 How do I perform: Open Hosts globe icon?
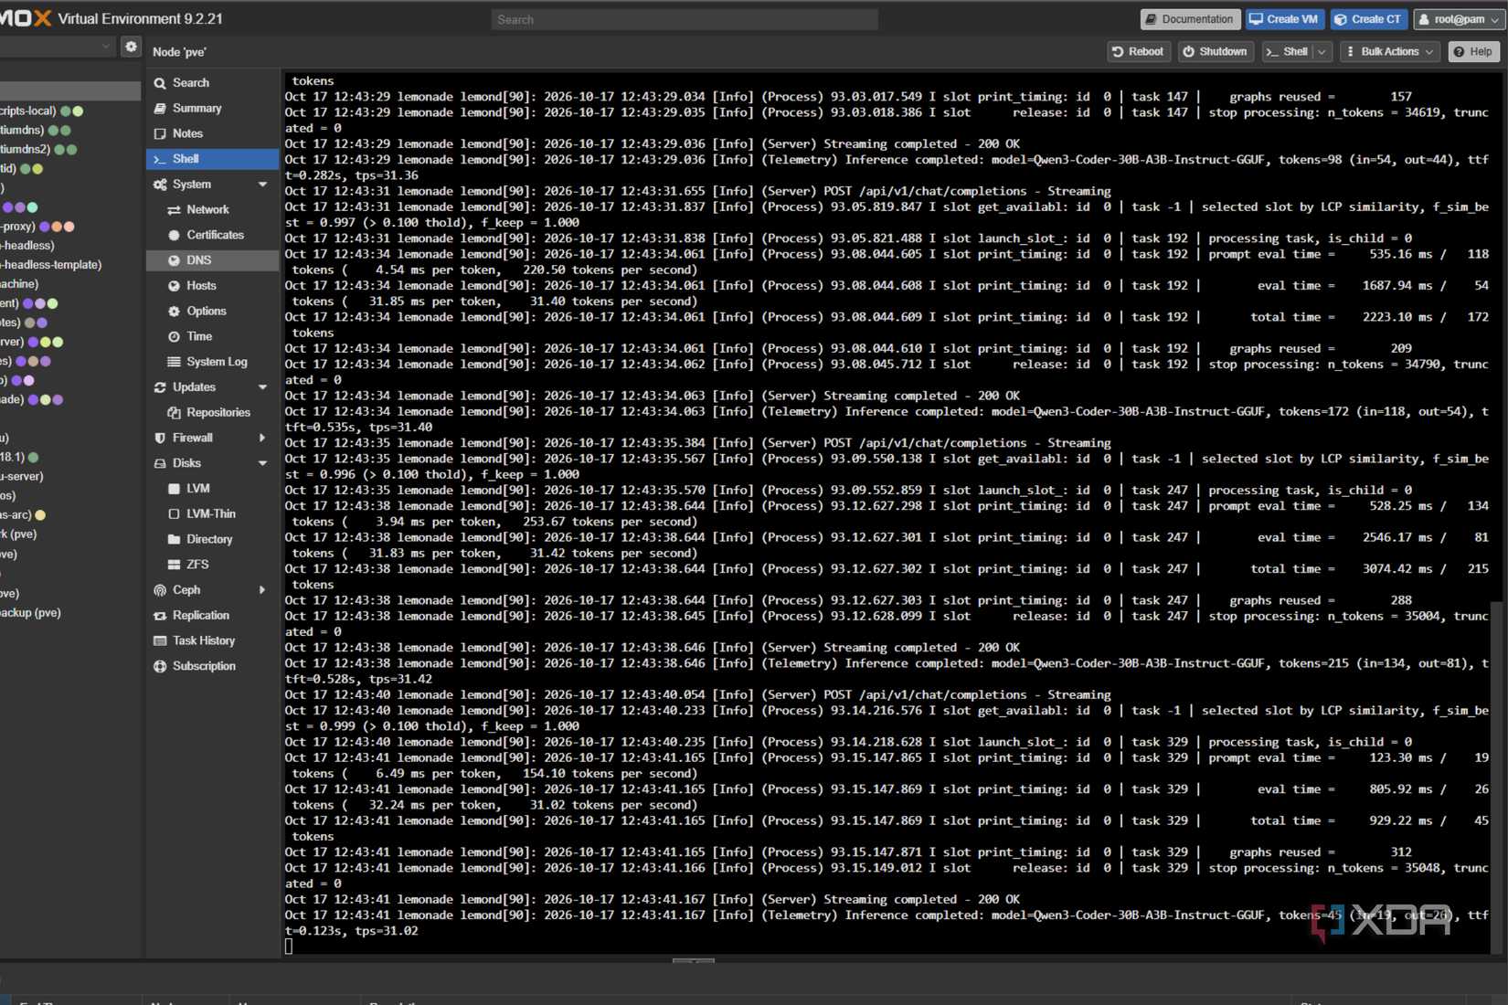(174, 286)
